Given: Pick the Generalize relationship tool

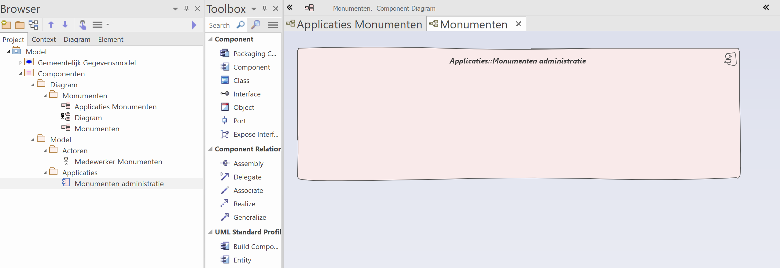Looking at the screenshot, I should tap(249, 217).
